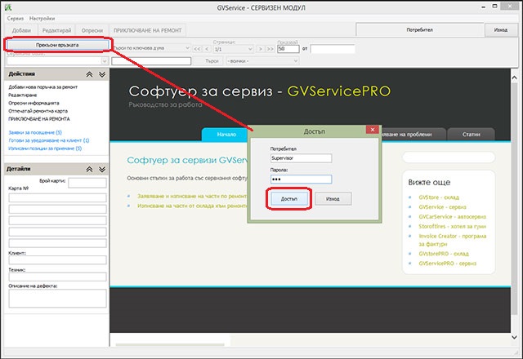Click the Потребител button at top
The width and height of the screenshot is (523, 359).
pyautogui.click(x=419, y=29)
